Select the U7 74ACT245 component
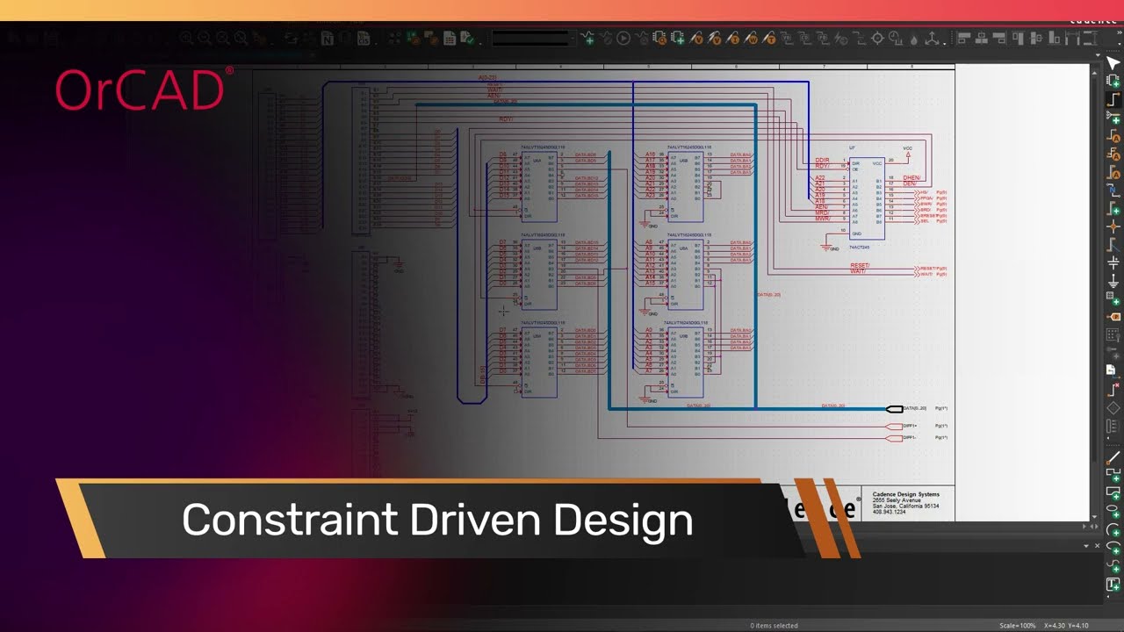This screenshot has width=1124, height=632. [x=866, y=197]
